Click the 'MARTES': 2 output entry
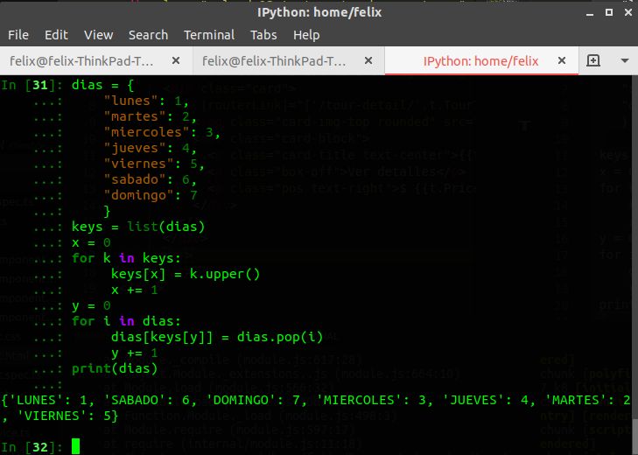Screen dimensions: 638x455 click(586, 400)
